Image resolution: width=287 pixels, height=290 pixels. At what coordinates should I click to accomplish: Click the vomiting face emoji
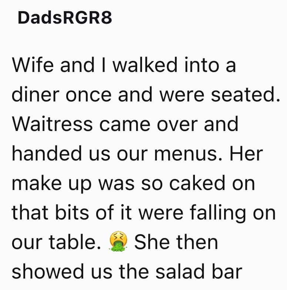(118, 242)
